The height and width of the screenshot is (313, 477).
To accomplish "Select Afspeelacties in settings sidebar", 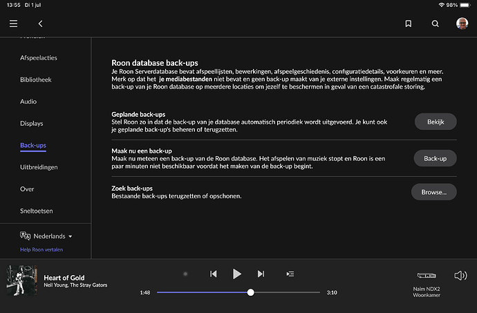I will (39, 58).
